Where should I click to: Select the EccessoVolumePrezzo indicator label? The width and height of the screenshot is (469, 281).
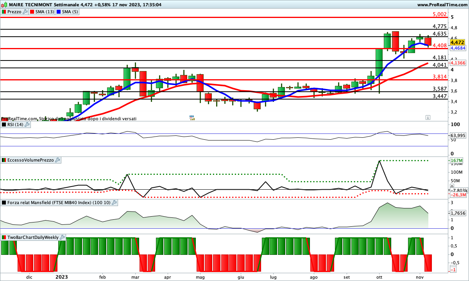[30, 160]
